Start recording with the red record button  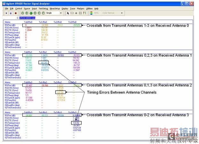pyautogui.click(x=16, y=13)
